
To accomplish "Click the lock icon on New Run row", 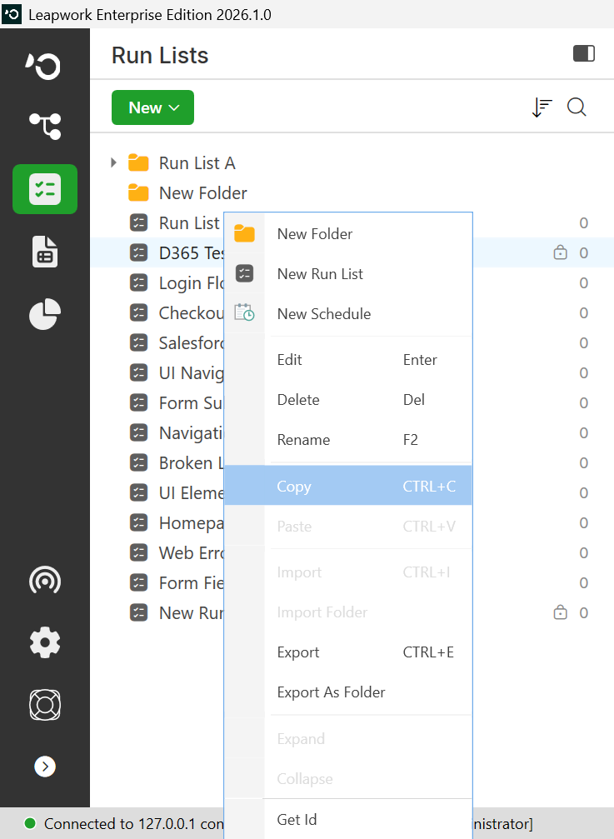I will tap(560, 612).
